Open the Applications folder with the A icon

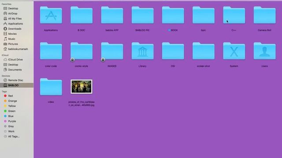[51, 15]
